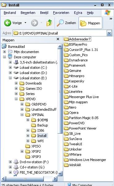Click the Bureaublad desktop icon in tree

pos(4,46)
